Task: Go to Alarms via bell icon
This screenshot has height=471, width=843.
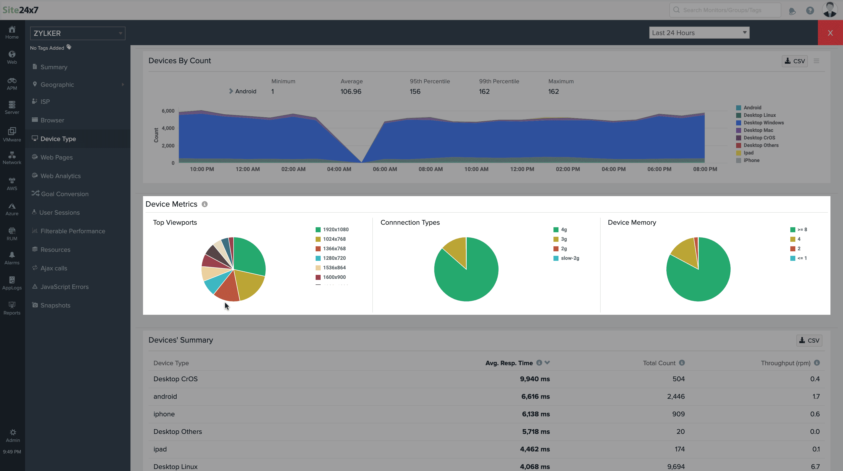Action: [x=12, y=258]
